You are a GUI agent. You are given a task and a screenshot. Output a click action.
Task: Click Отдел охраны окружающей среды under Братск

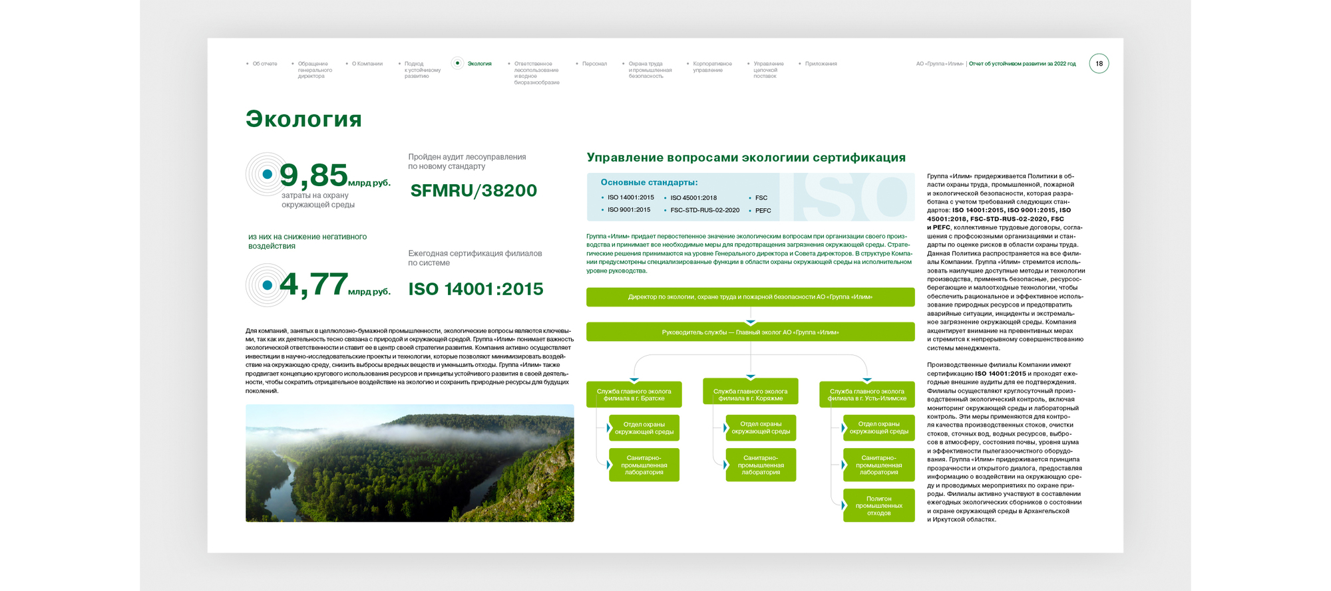pos(644,427)
